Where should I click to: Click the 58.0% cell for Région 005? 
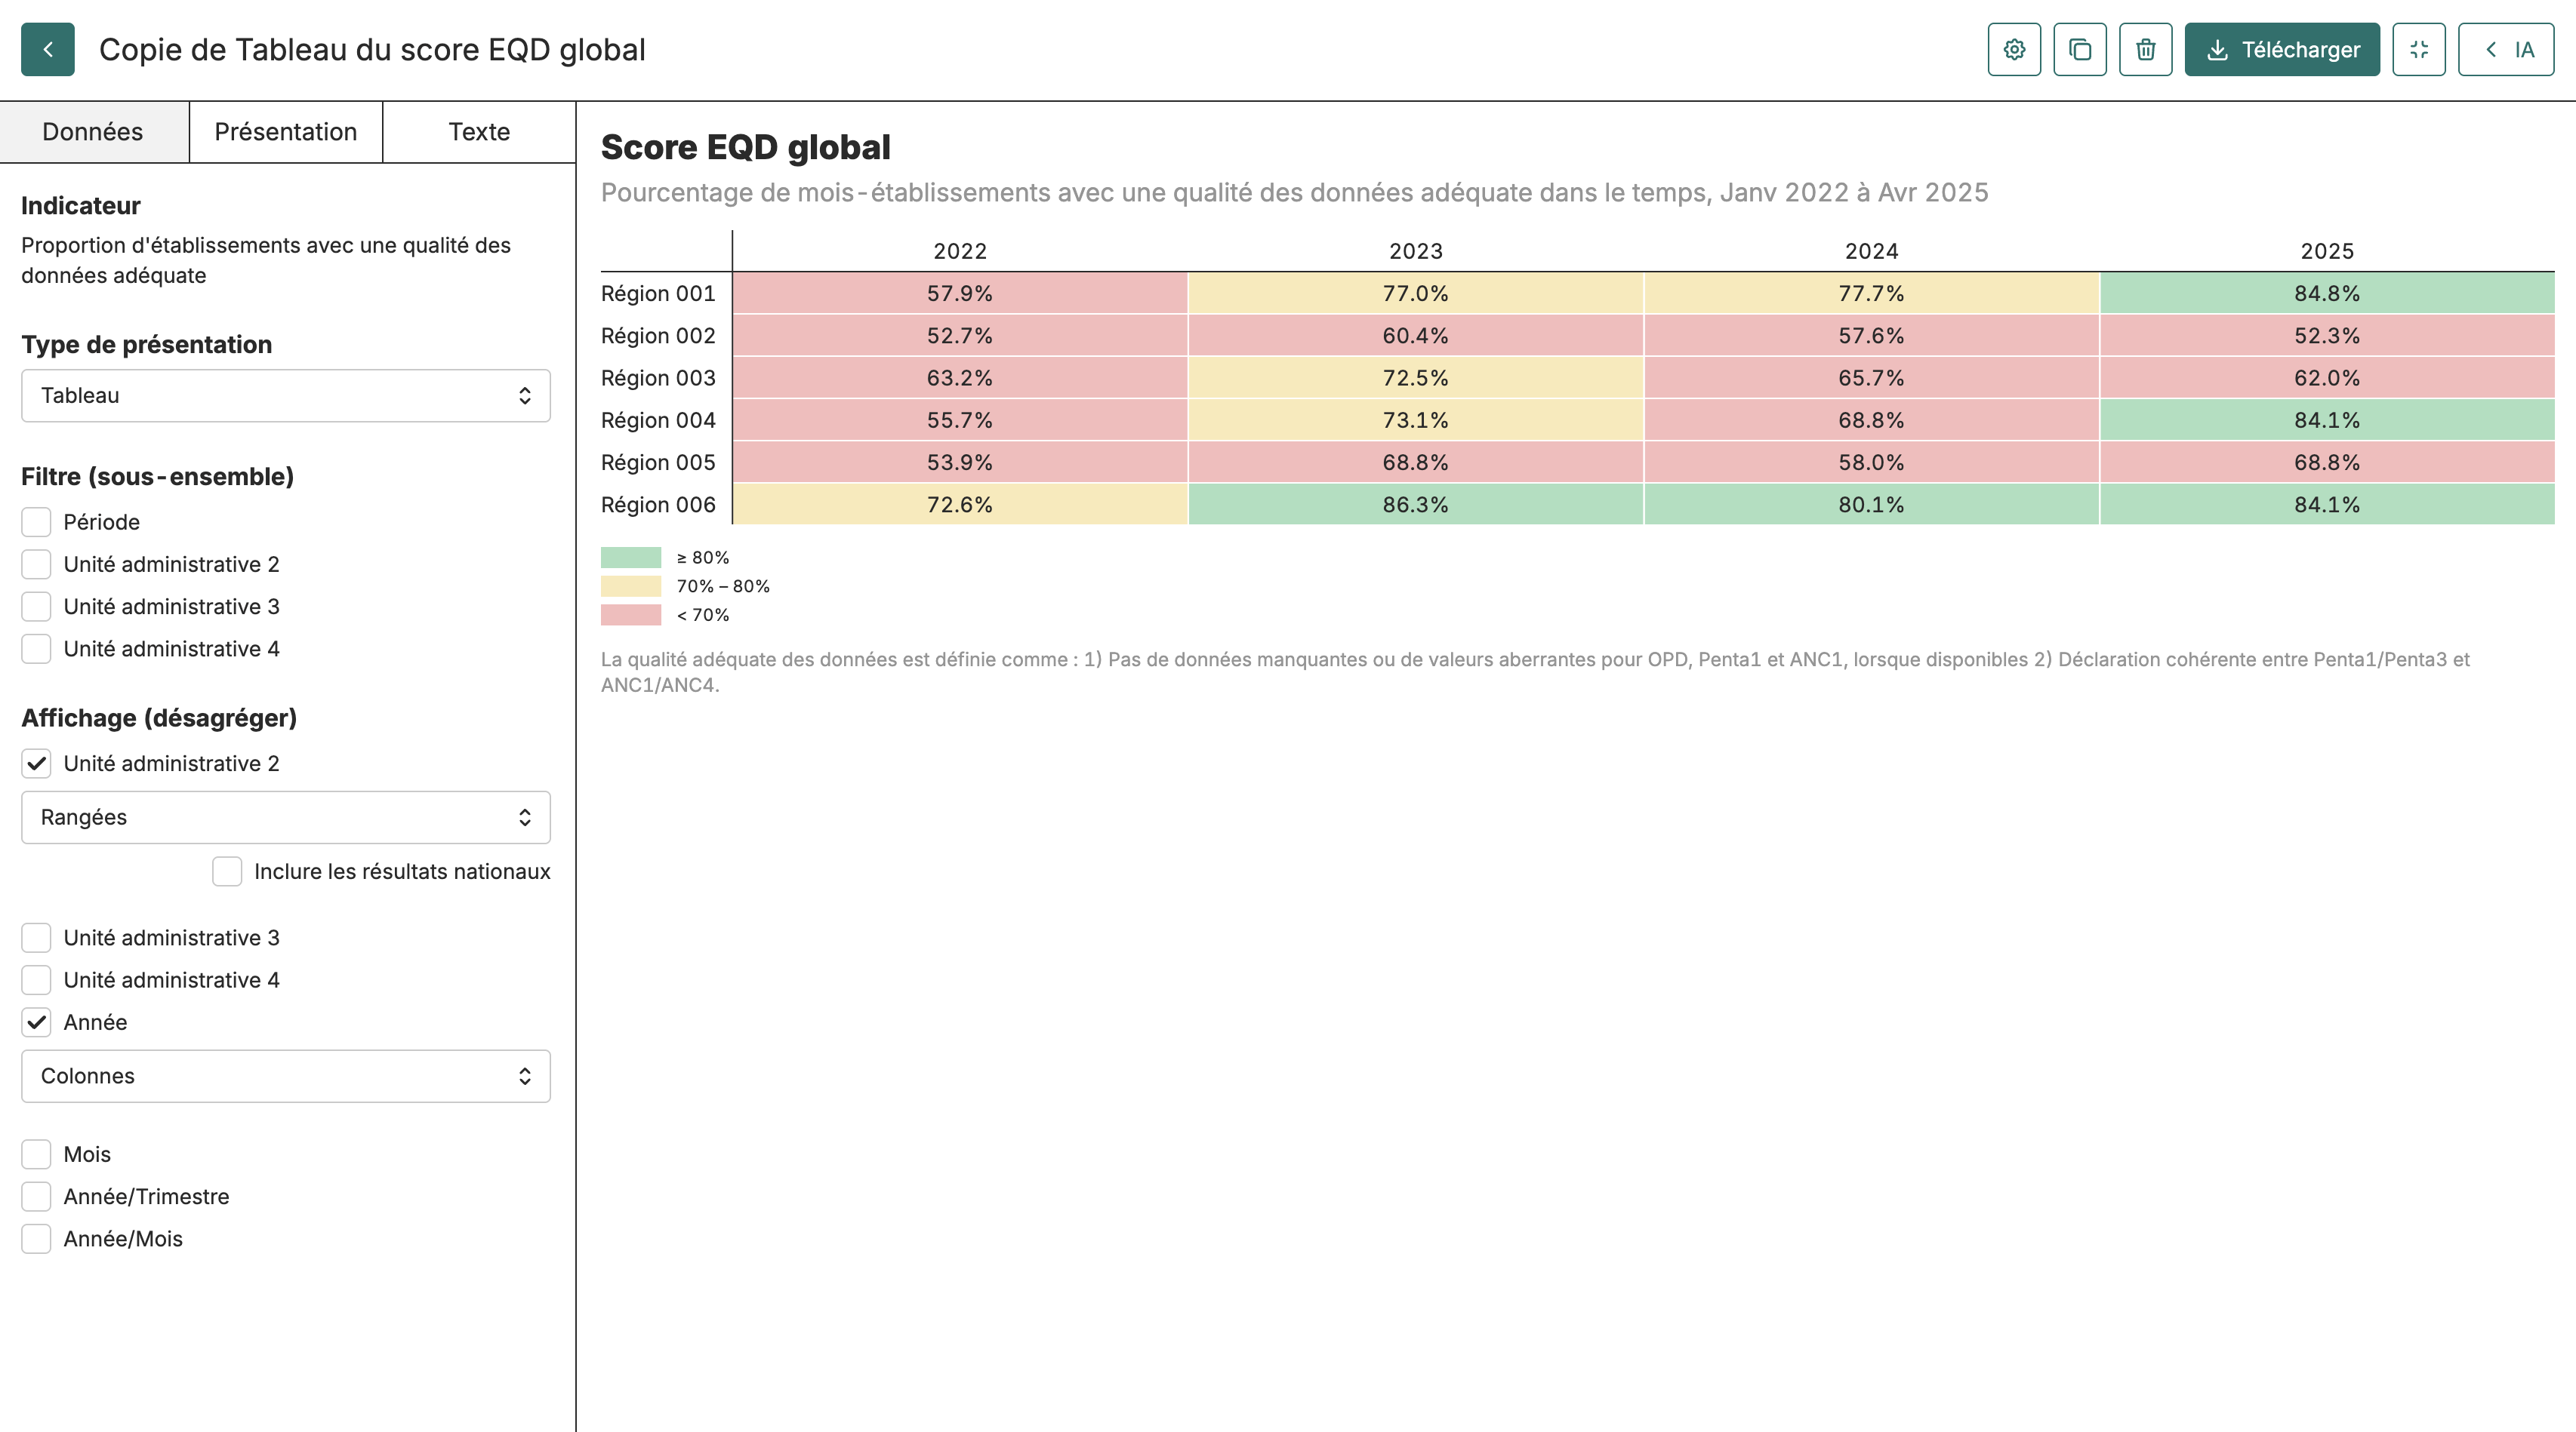click(x=1871, y=462)
